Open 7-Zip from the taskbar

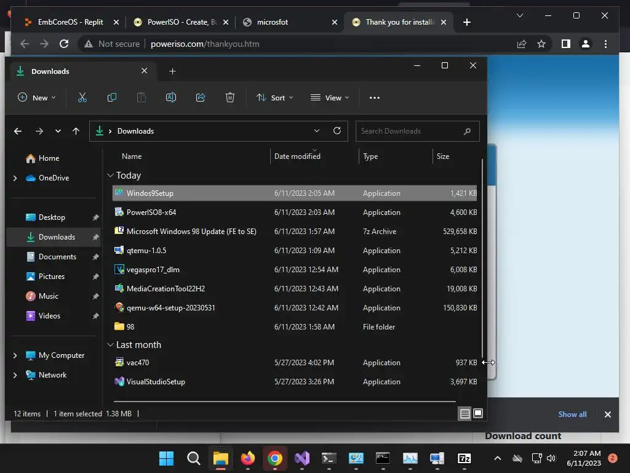pos(464,458)
